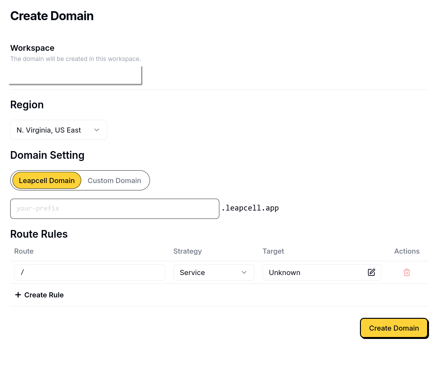437x391 pixels.
Task: Delete the route rule with the trash icon
Action: pos(407,272)
